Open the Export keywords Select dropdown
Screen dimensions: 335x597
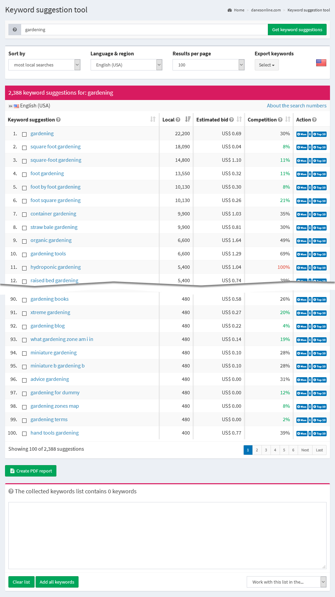[267, 65]
